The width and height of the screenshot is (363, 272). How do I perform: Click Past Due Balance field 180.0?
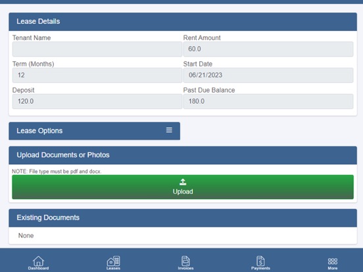pyautogui.click(x=268, y=101)
